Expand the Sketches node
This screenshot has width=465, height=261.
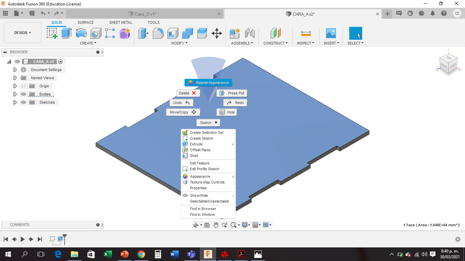click(15, 102)
